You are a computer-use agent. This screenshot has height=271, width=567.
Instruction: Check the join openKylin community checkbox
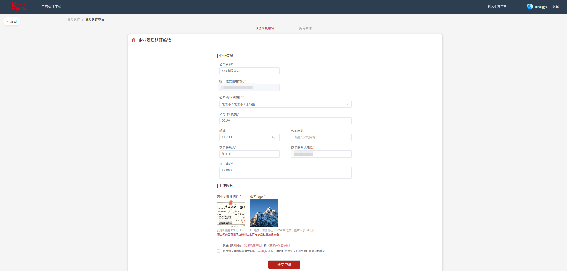point(218,251)
